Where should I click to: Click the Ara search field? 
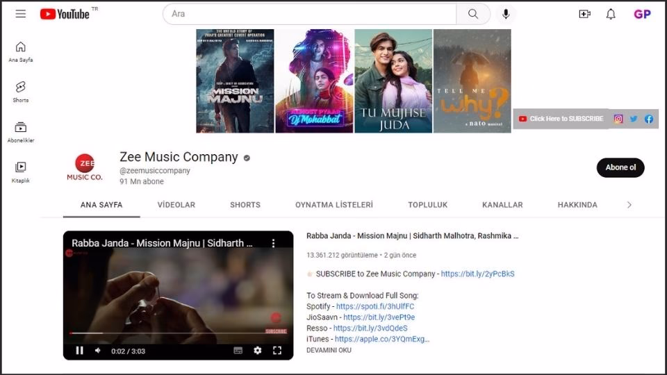click(x=309, y=14)
